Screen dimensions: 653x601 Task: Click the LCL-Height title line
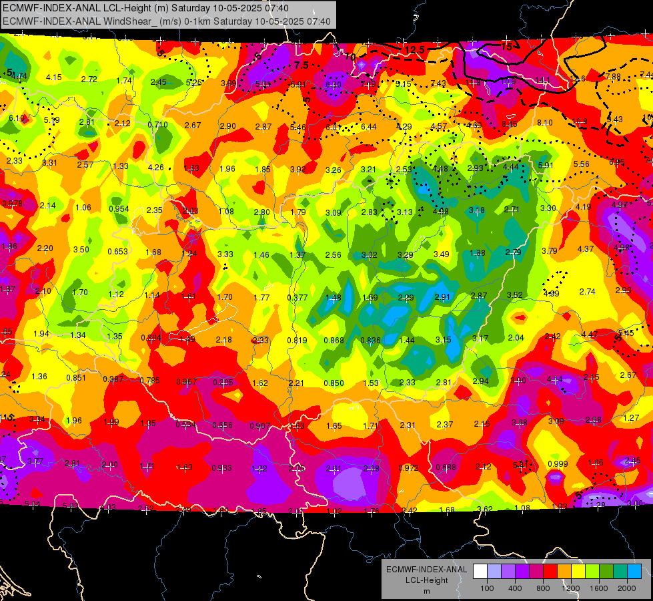click(146, 8)
